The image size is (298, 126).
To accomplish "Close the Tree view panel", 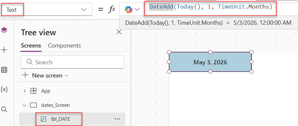I will click(x=119, y=32).
